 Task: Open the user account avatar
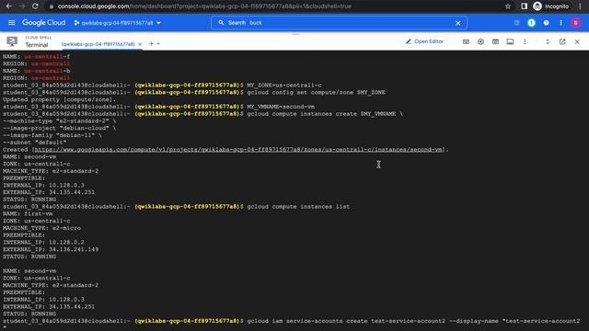point(575,23)
